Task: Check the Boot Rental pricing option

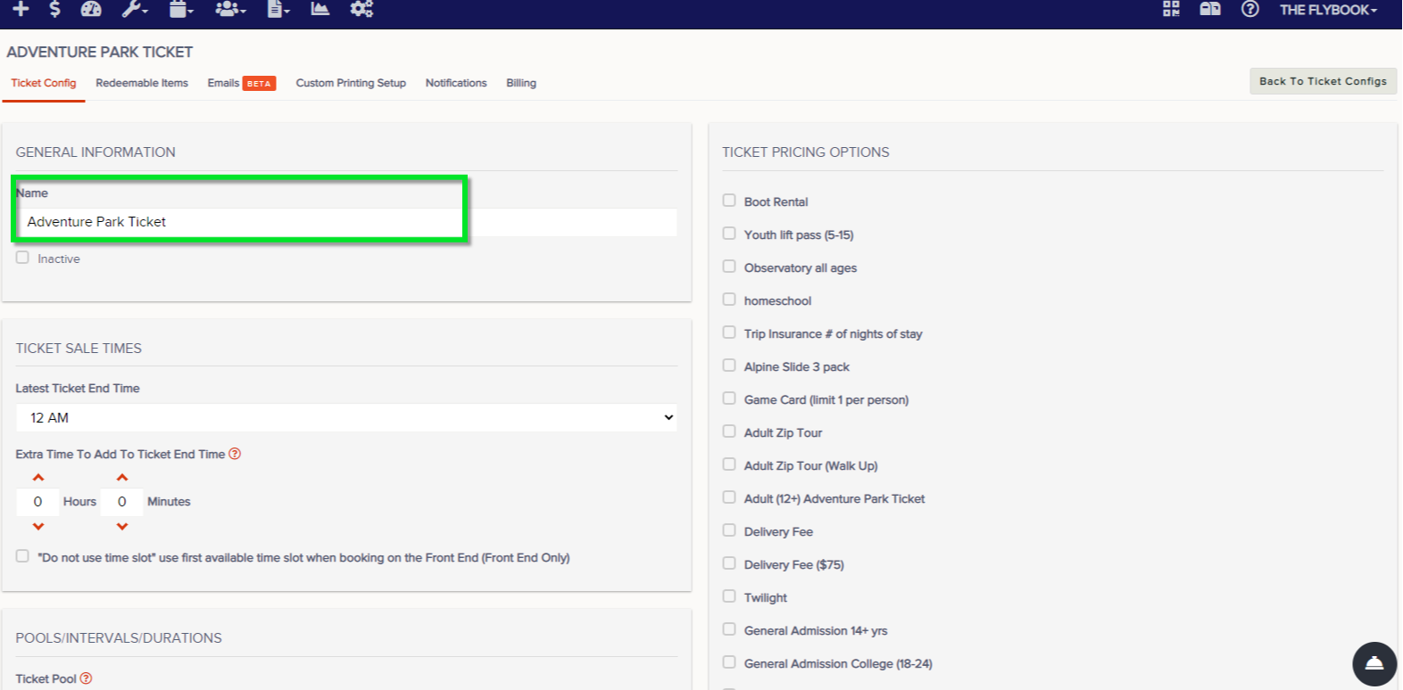Action: (x=729, y=201)
